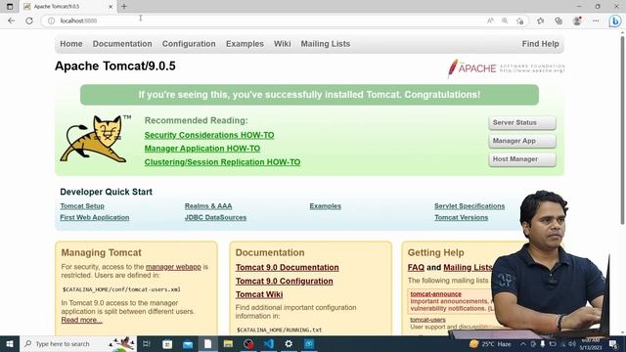The image size is (626, 352).
Task: Open Home in the Tomcat navigation bar
Action: pos(71,44)
